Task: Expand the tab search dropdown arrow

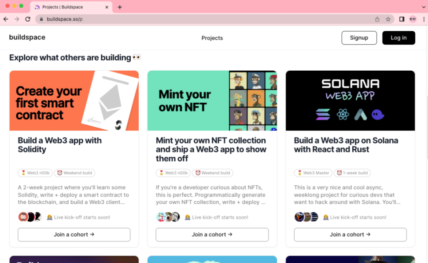Action: coord(423,7)
